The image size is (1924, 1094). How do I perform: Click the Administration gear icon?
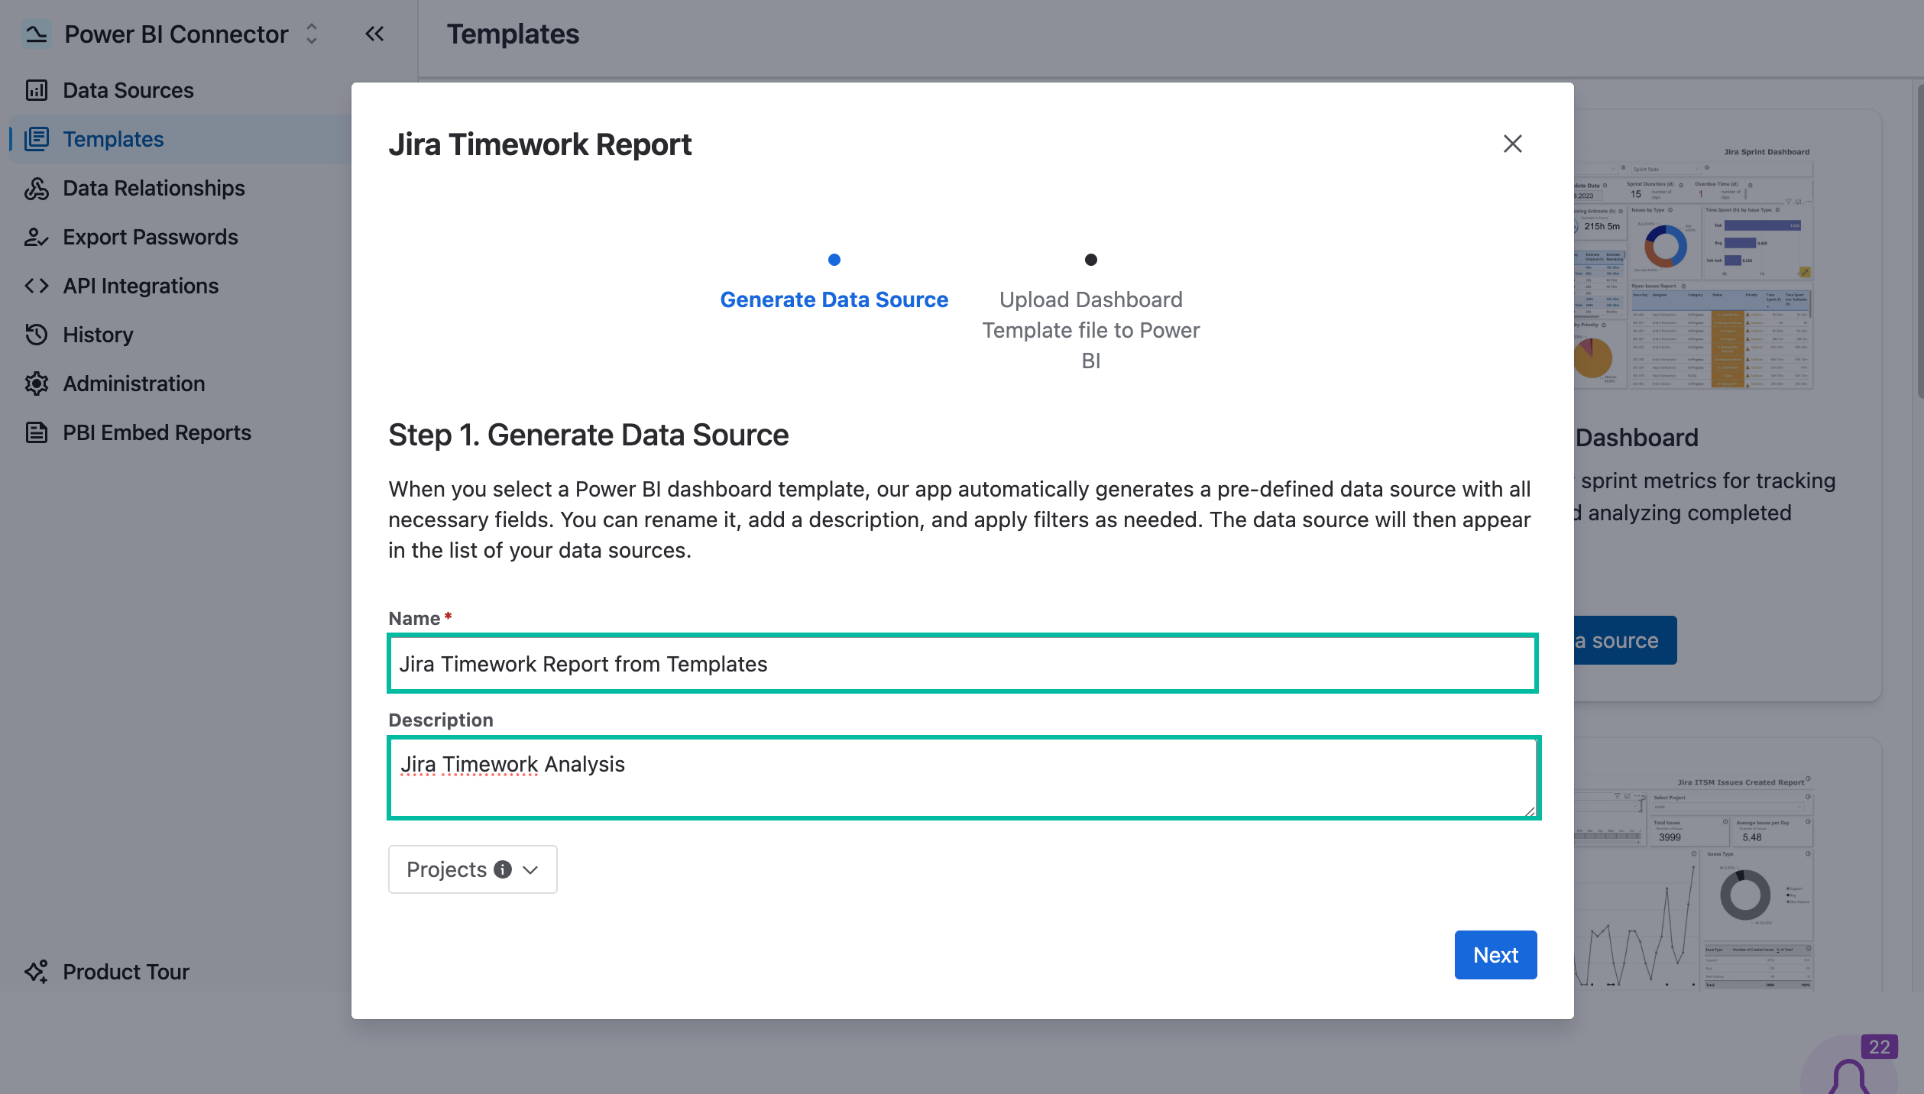click(x=37, y=384)
